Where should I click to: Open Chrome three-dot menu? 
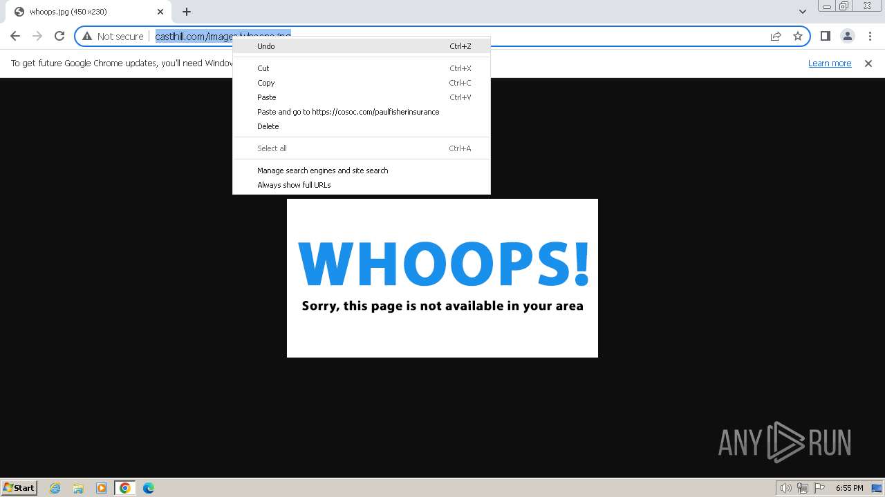[x=870, y=36]
